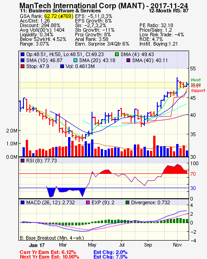The height and width of the screenshot is (259, 207).
Task: Click the '12-Month RS: 87' text
Action: 169,11
